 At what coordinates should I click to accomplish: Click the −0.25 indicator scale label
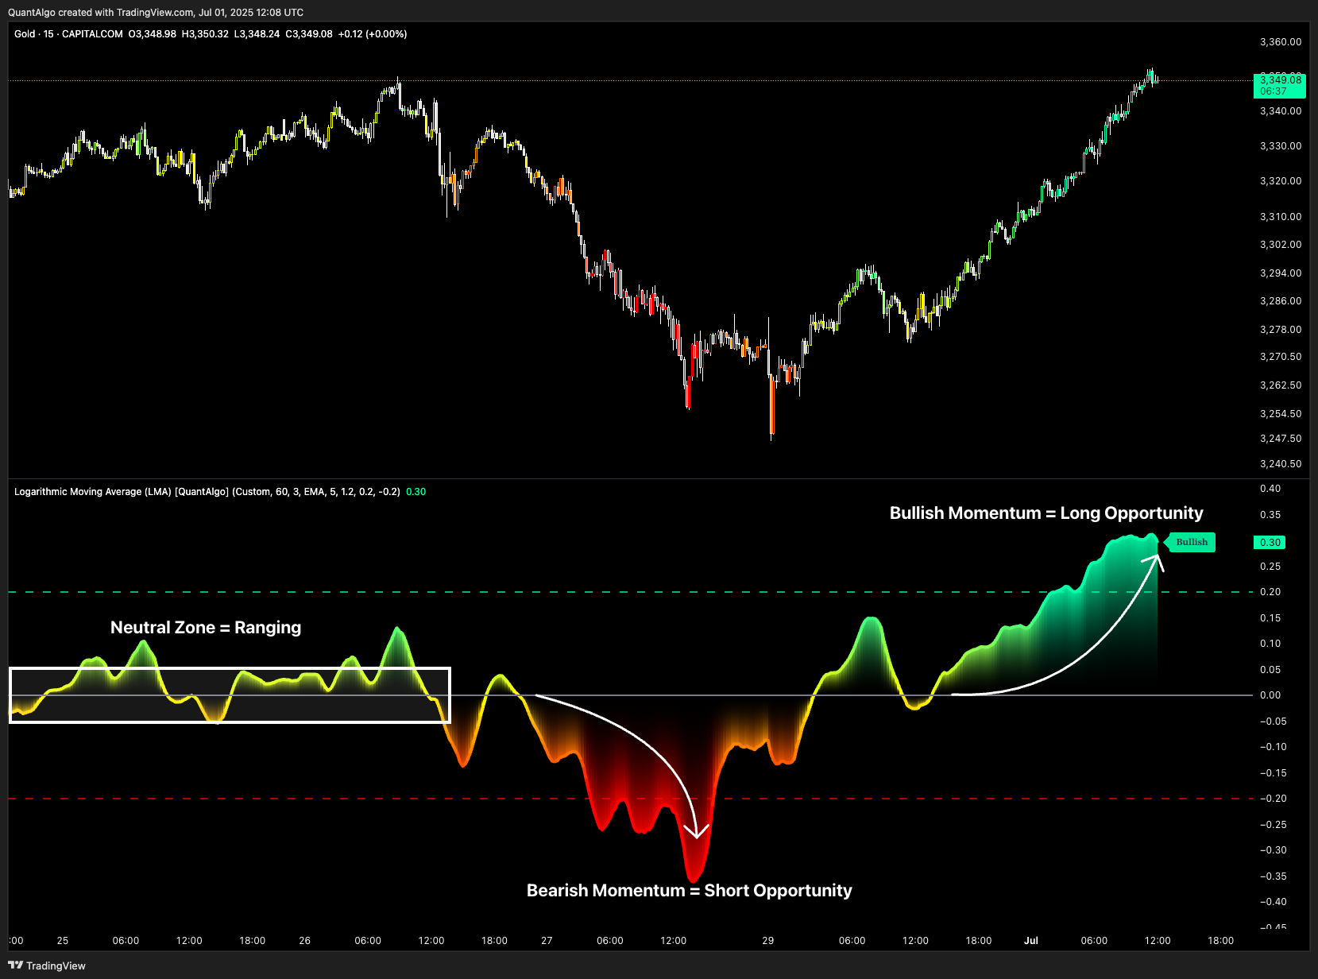pos(1274,825)
